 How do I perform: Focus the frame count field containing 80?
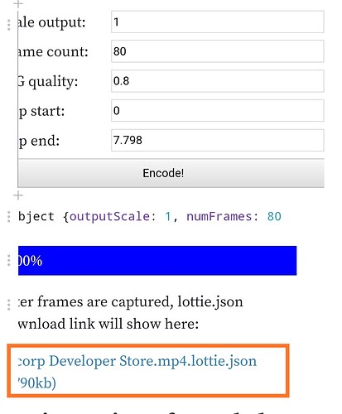coord(218,51)
